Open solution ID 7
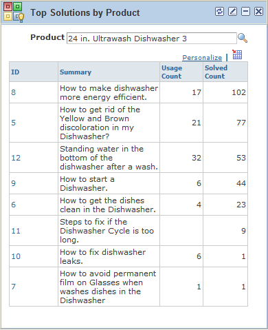The width and height of the screenshot is (268, 330). [x=14, y=287]
